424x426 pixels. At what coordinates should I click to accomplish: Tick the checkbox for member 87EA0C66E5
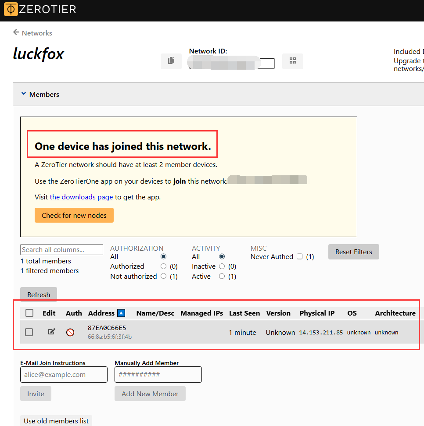pos(29,332)
